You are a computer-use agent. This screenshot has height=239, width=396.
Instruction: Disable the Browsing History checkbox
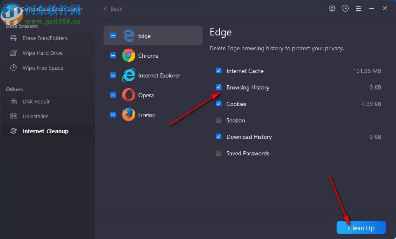coord(218,87)
